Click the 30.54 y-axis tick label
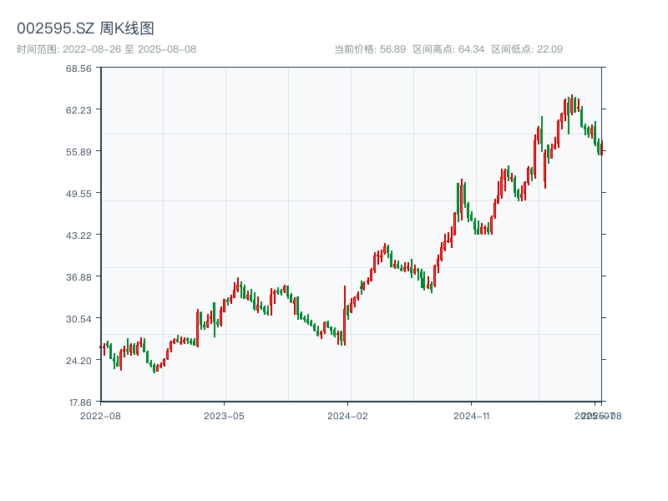This screenshot has height=501, width=668. click(78, 318)
